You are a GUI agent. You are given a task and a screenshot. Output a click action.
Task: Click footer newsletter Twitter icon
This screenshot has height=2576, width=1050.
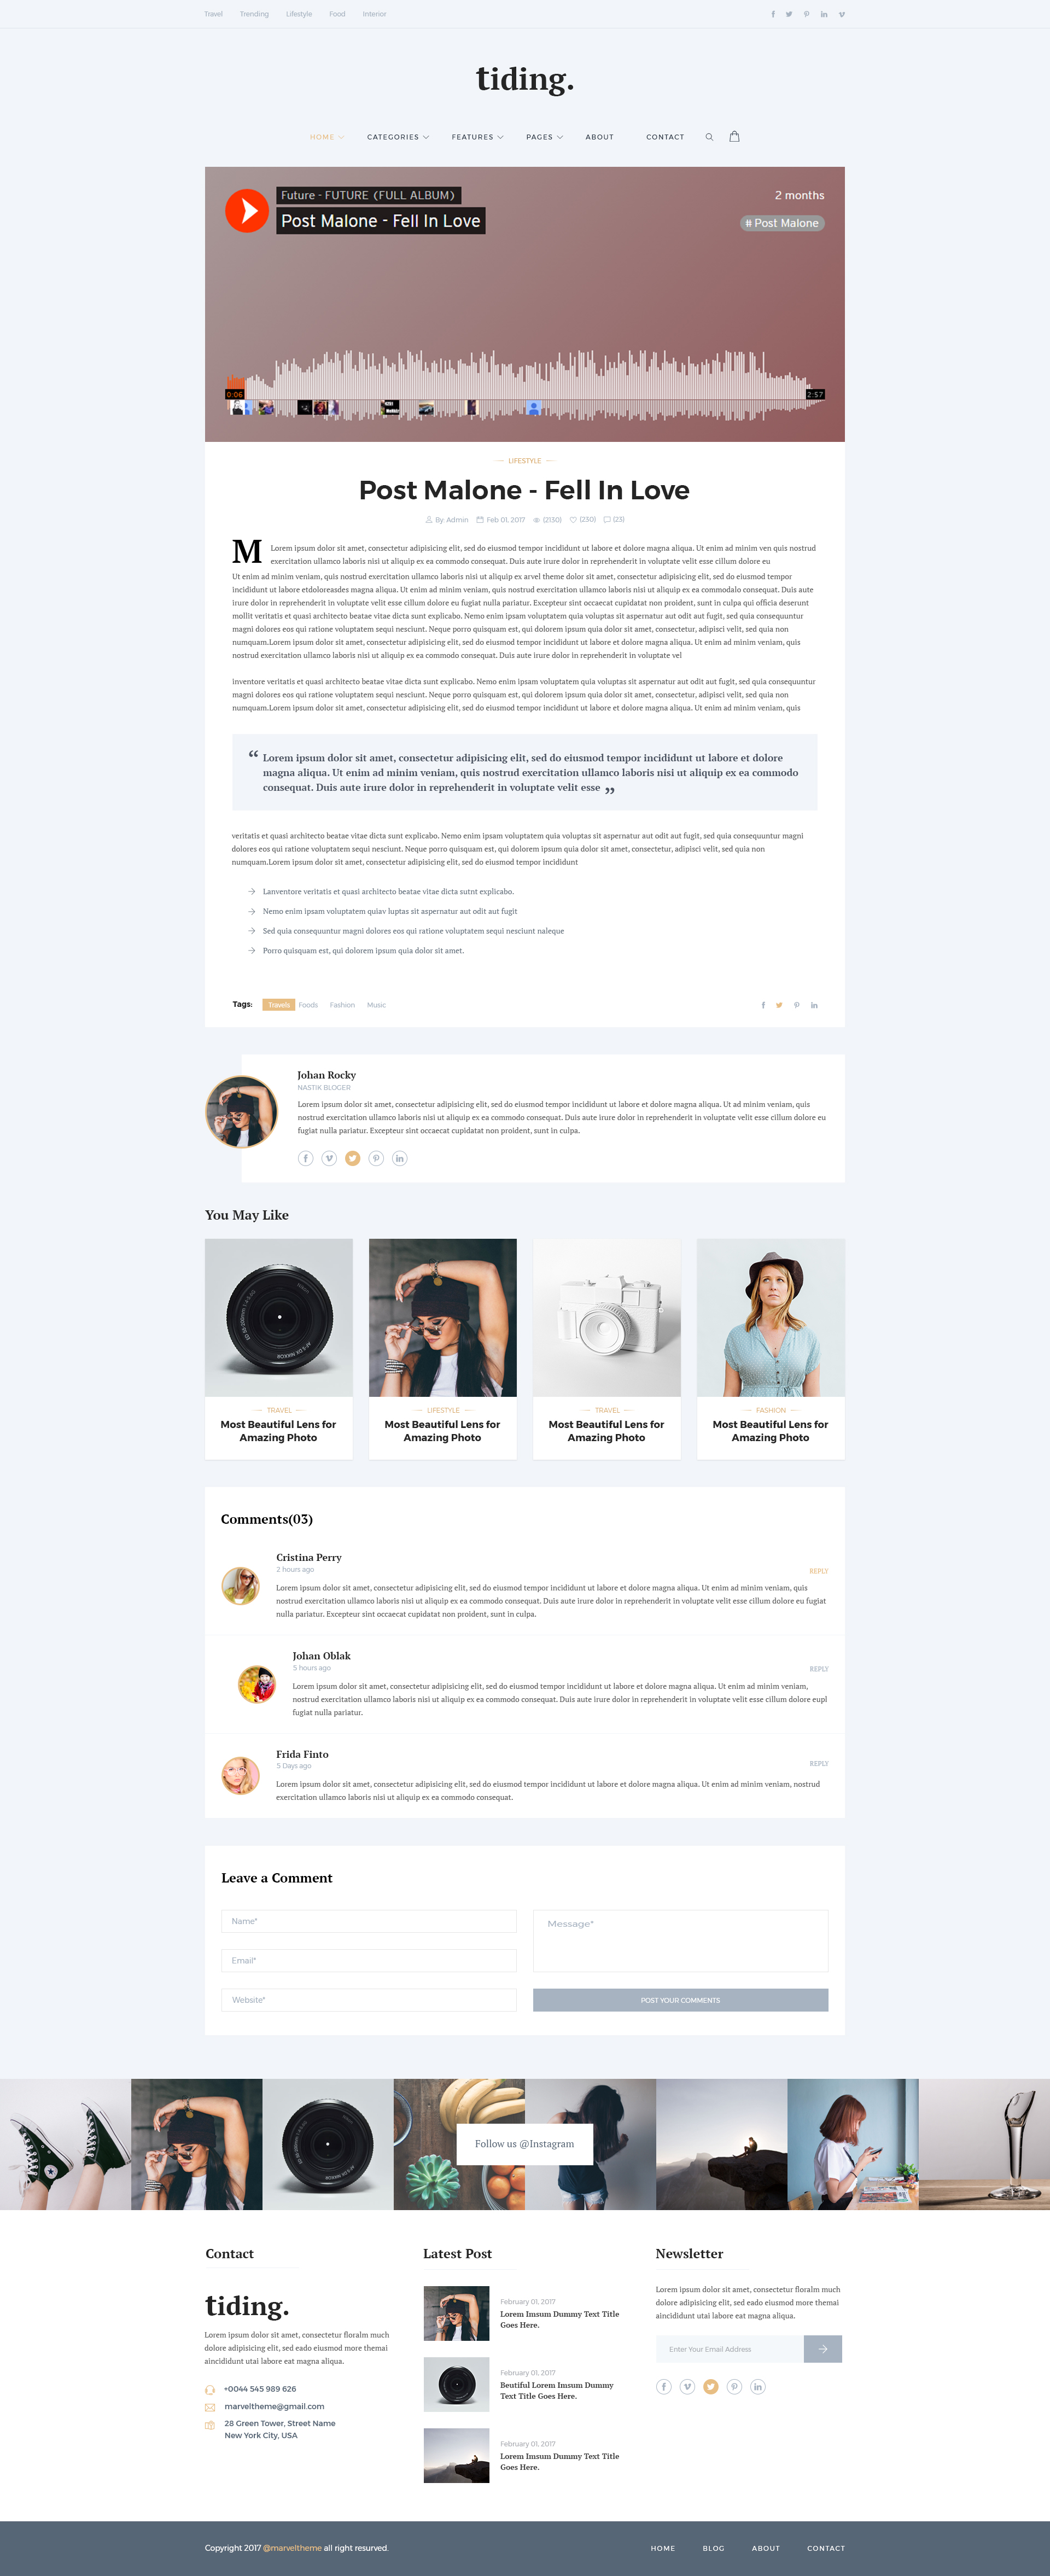coord(711,2386)
